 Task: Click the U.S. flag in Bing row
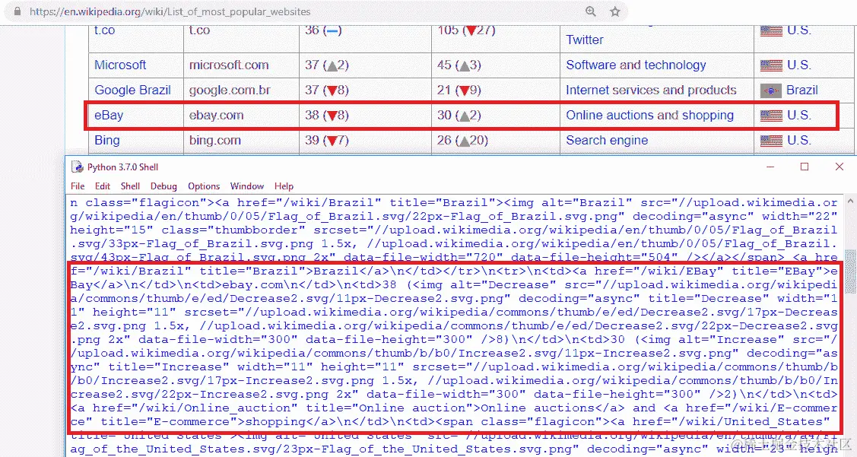coord(771,141)
